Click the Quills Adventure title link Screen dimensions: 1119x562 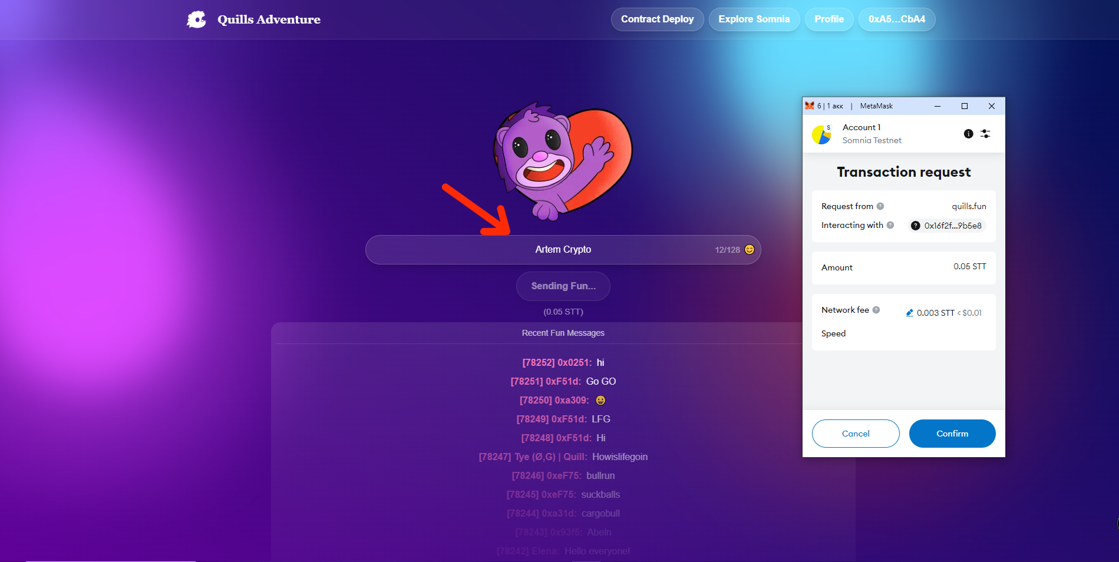point(269,19)
